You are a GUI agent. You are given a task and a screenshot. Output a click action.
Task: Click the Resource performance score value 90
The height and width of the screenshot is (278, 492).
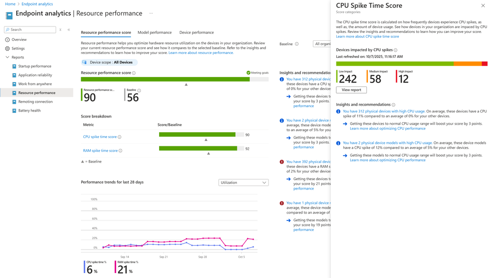click(90, 97)
